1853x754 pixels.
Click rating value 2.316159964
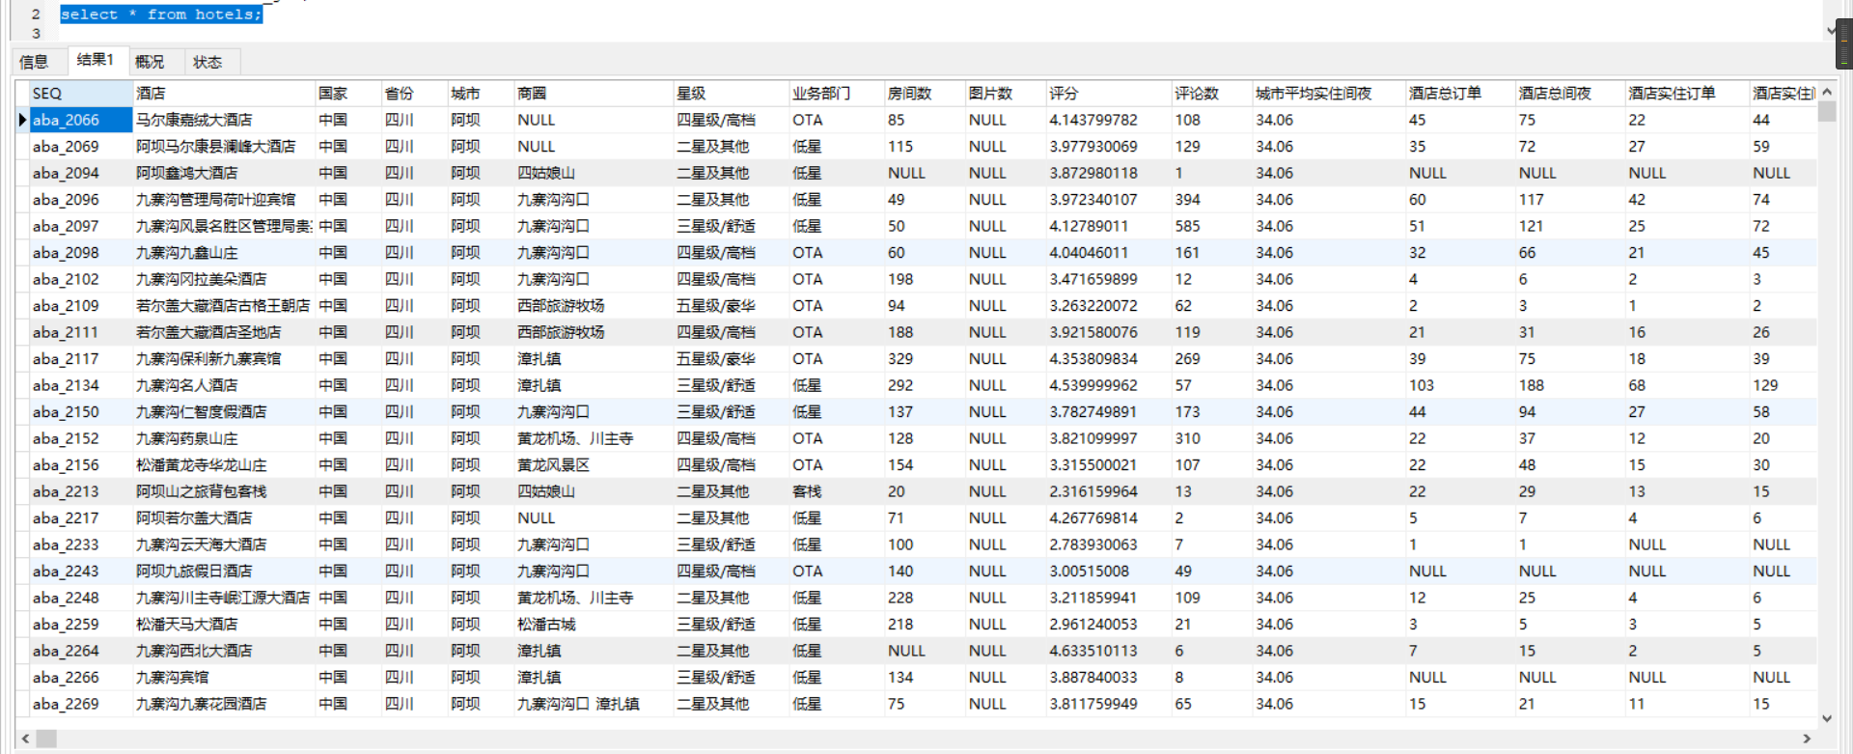tap(1093, 492)
